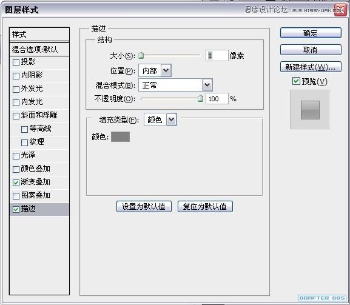Open the 混合模式 blend mode dropdown

[x=175, y=85]
